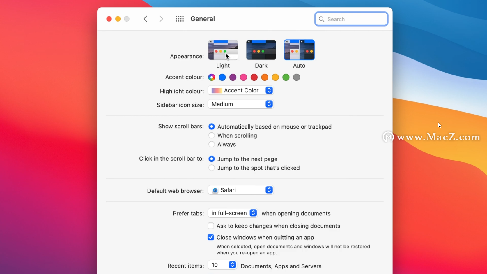This screenshot has height=274, width=487.
Task: Choose the Auto appearance thumbnail
Action: point(299,50)
